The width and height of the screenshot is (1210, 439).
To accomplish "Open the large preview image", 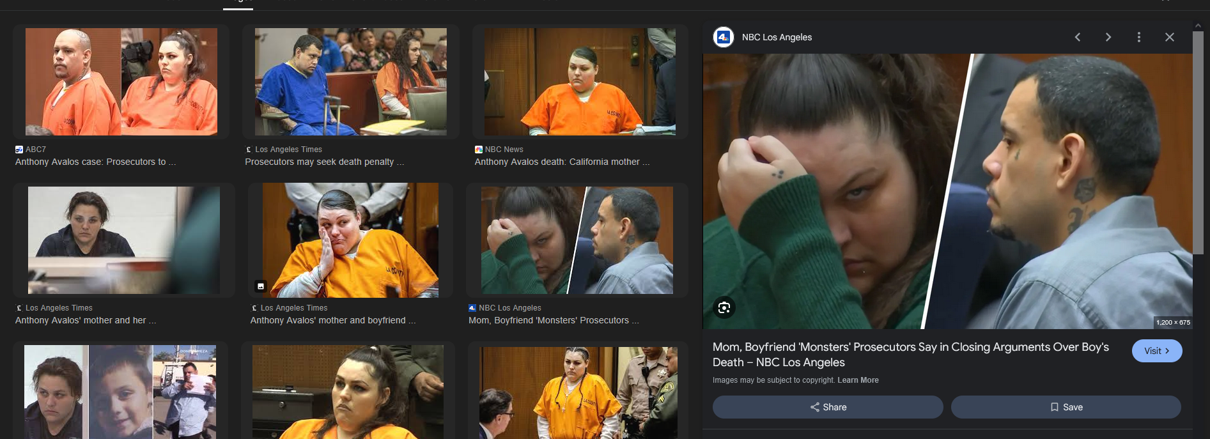I will (x=948, y=191).
